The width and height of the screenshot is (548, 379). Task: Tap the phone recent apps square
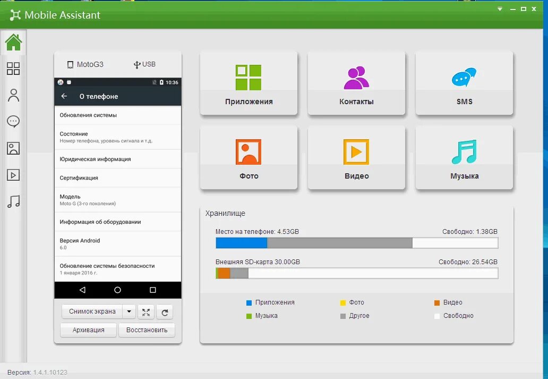click(153, 290)
